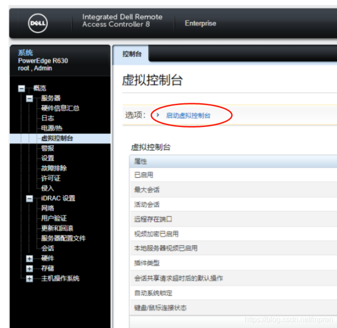Open 服务器配置文件 in the sidebar

(63, 238)
